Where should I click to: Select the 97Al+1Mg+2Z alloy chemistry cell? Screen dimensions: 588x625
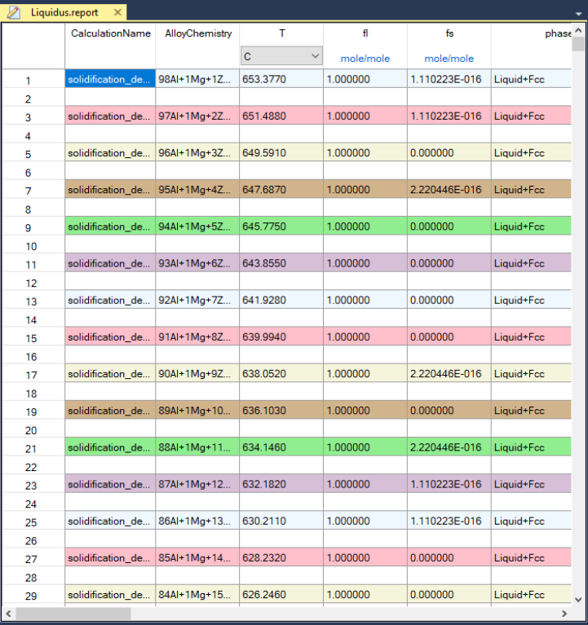[197, 116]
